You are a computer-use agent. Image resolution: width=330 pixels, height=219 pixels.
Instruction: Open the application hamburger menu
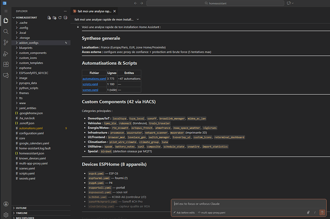click(x=6, y=10)
